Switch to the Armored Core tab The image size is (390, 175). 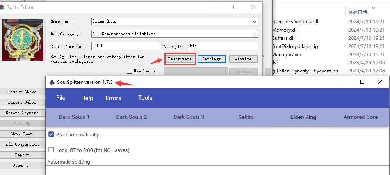[x=360, y=117]
